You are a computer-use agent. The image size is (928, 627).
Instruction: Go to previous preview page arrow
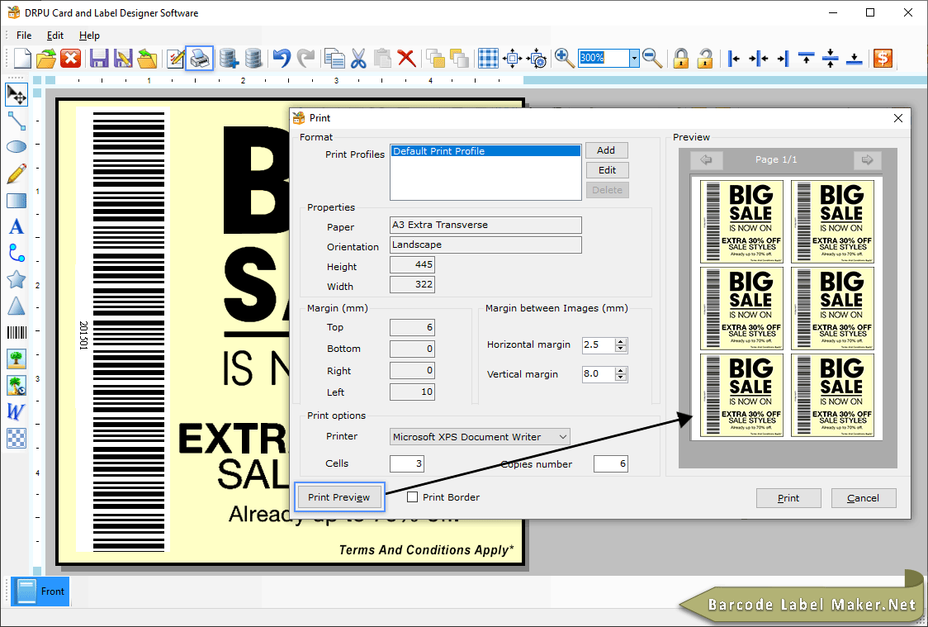pyautogui.click(x=706, y=160)
